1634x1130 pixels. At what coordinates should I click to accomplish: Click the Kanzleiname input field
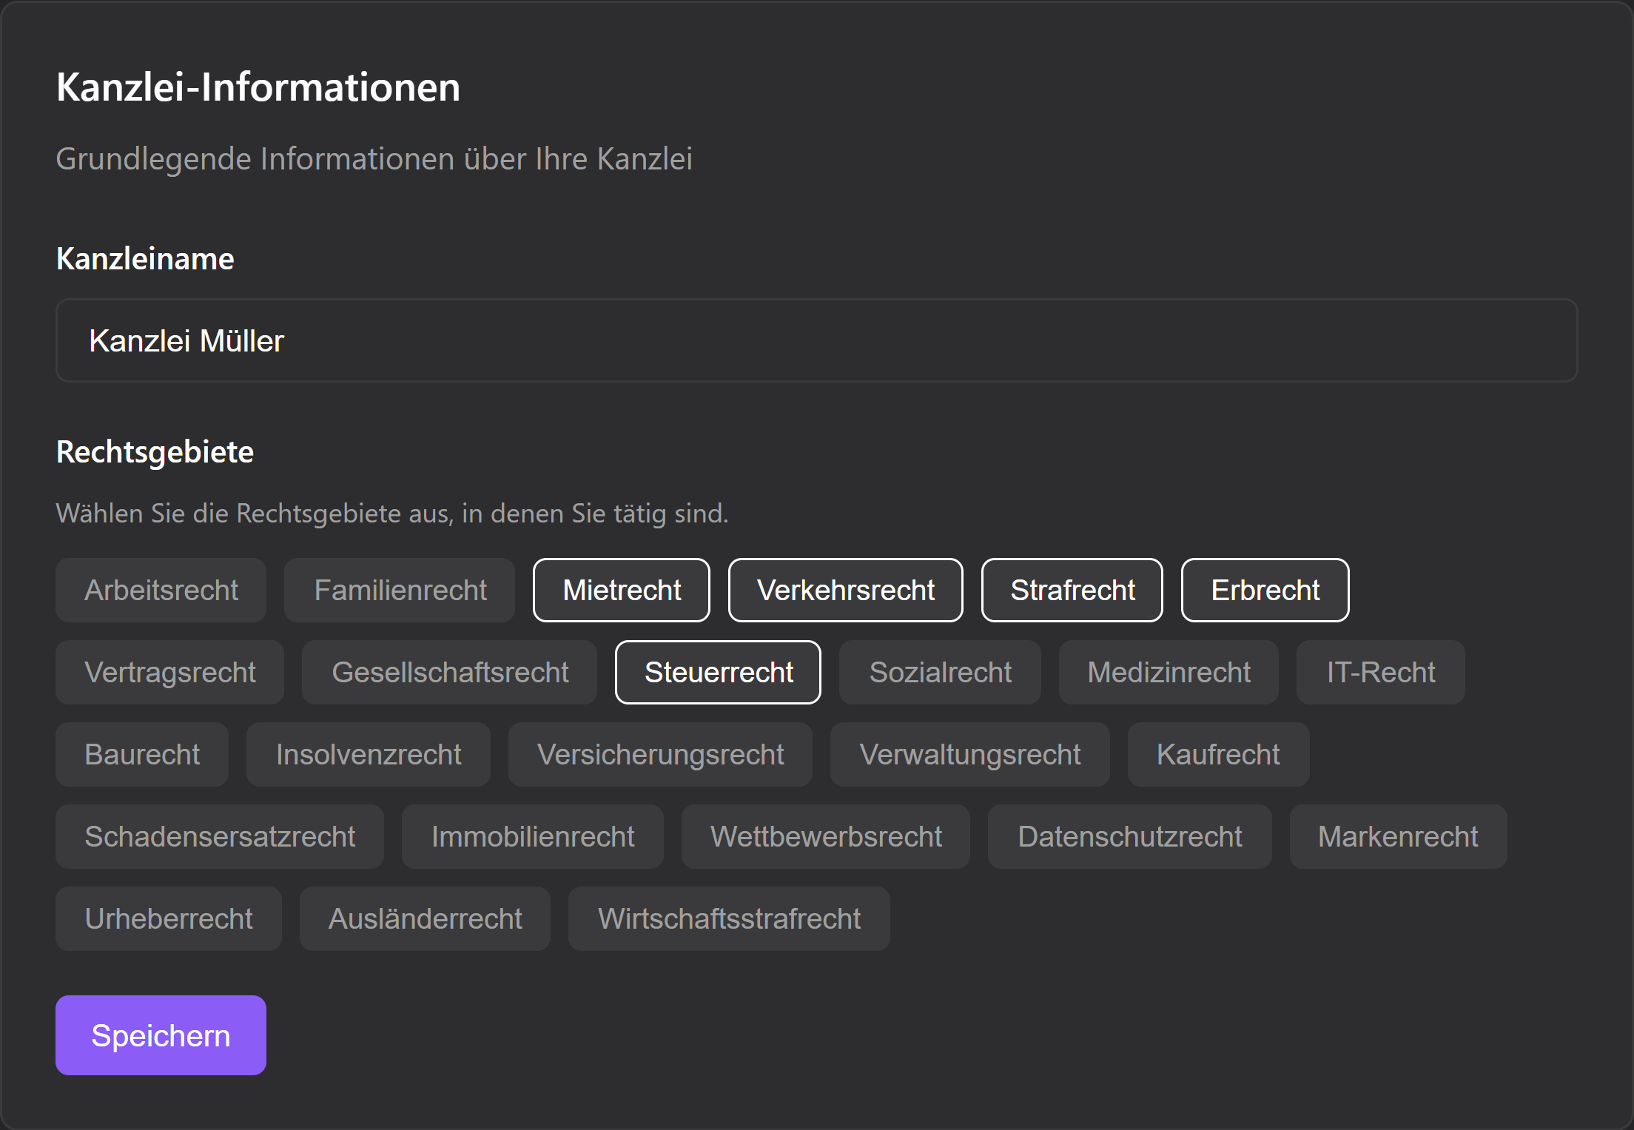tap(816, 340)
